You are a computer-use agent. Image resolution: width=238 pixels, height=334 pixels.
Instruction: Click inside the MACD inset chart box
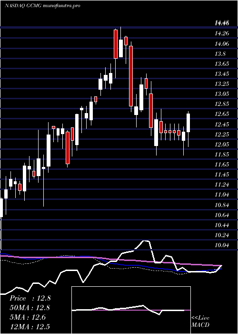[131, 310]
